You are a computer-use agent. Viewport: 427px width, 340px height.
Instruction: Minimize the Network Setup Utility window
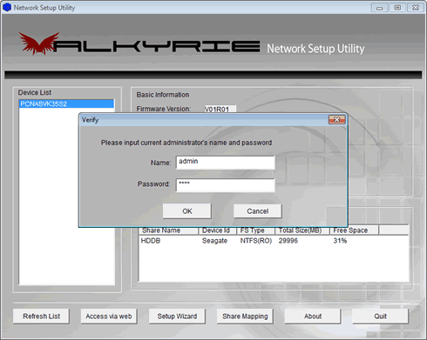click(379, 8)
